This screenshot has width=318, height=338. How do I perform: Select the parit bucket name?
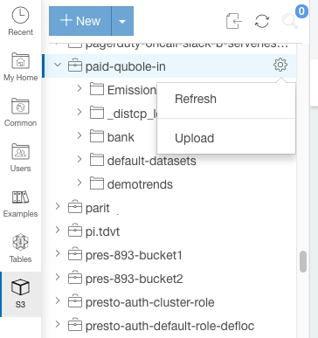point(98,208)
